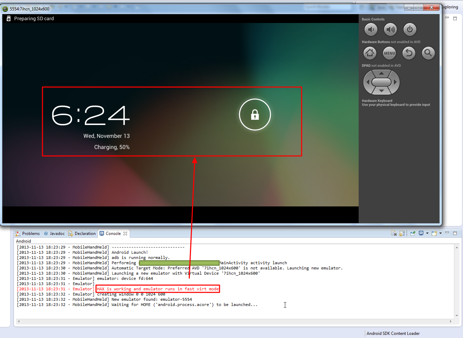Viewport: 463px width, 338px height.
Task: Click the emulator title bar Android icon
Action: pos(5,9)
